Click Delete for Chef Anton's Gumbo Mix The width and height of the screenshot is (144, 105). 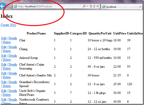tap(7, 77)
